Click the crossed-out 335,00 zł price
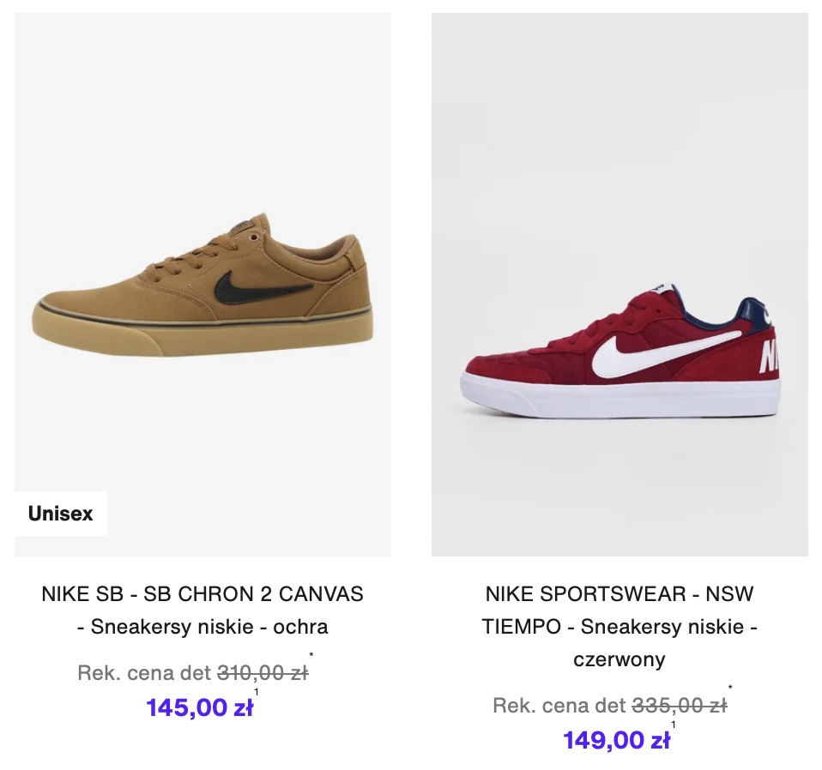The width and height of the screenshot is (822, 770). (x=680, y=706)
